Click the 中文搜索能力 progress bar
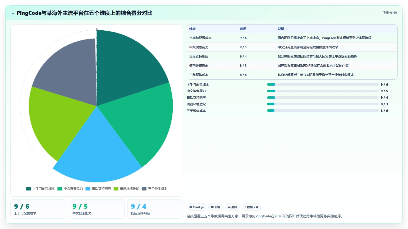The height and width of the screenshot is (229, 408). 323,91
